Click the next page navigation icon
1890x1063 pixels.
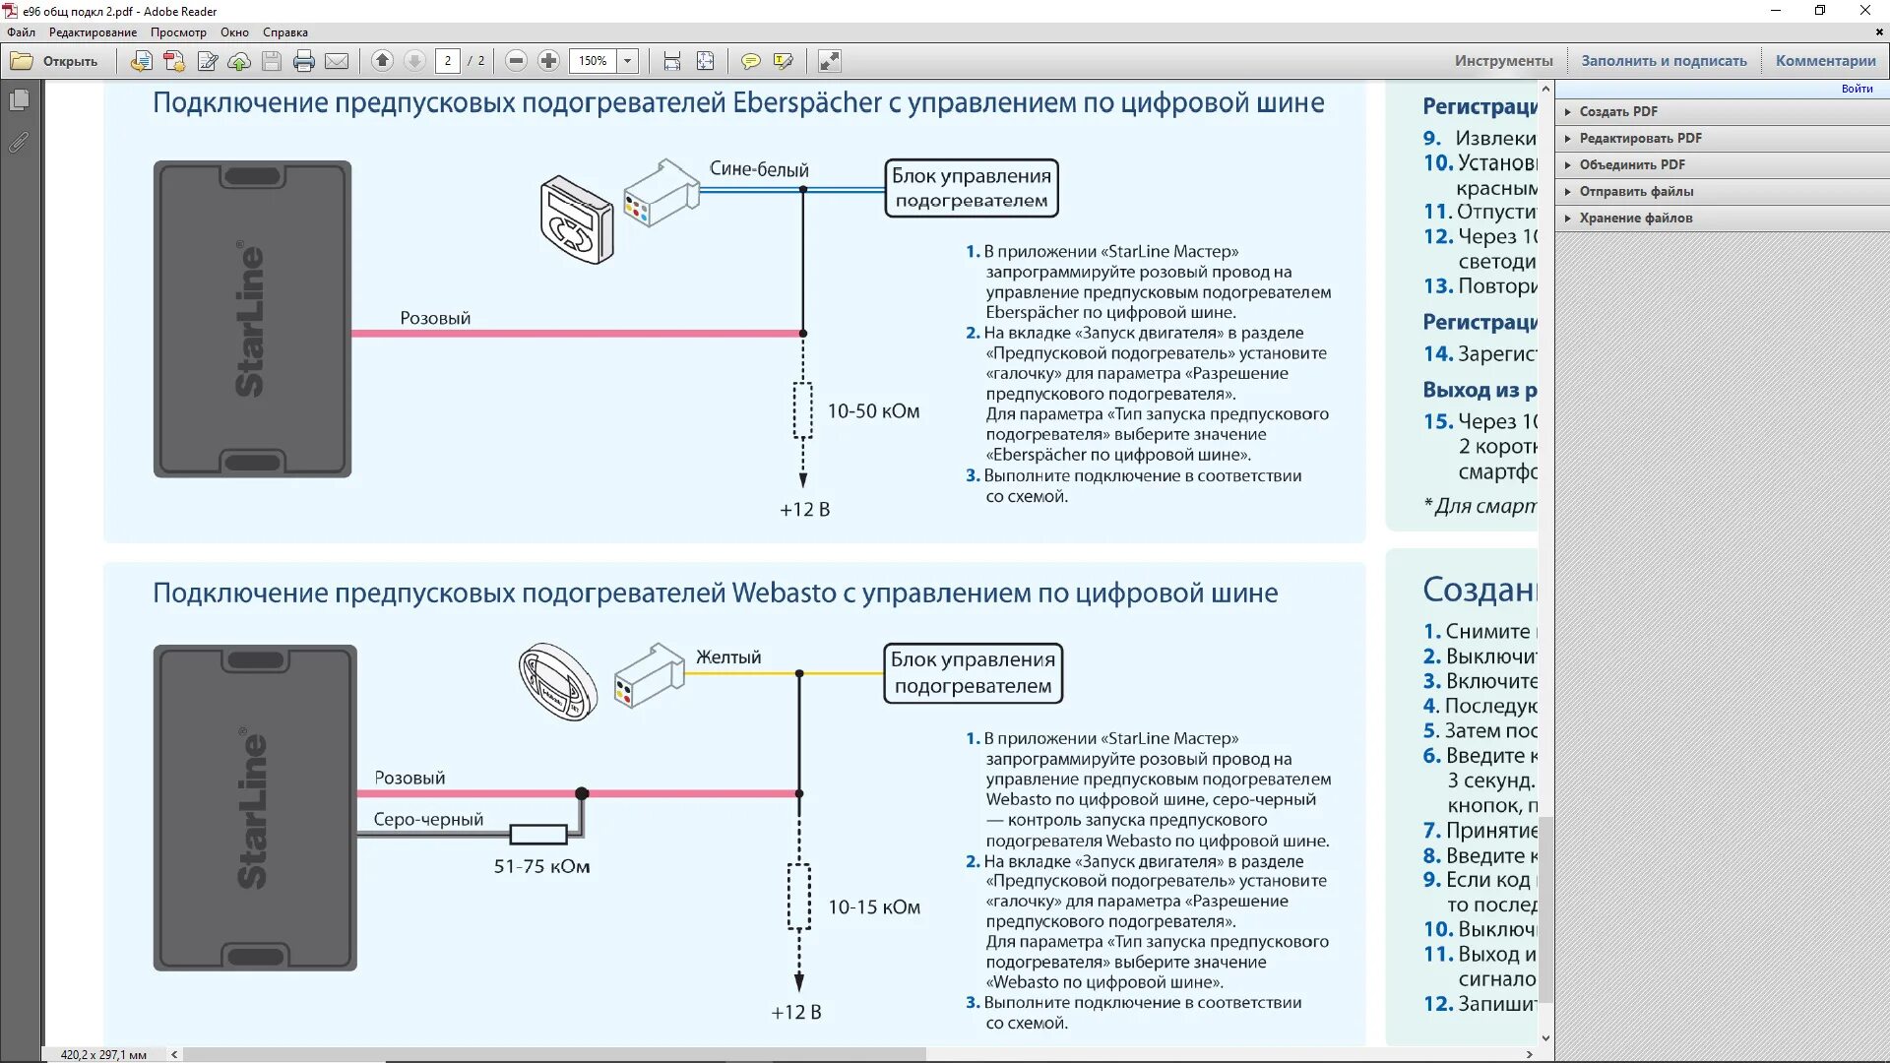(412, 60)
